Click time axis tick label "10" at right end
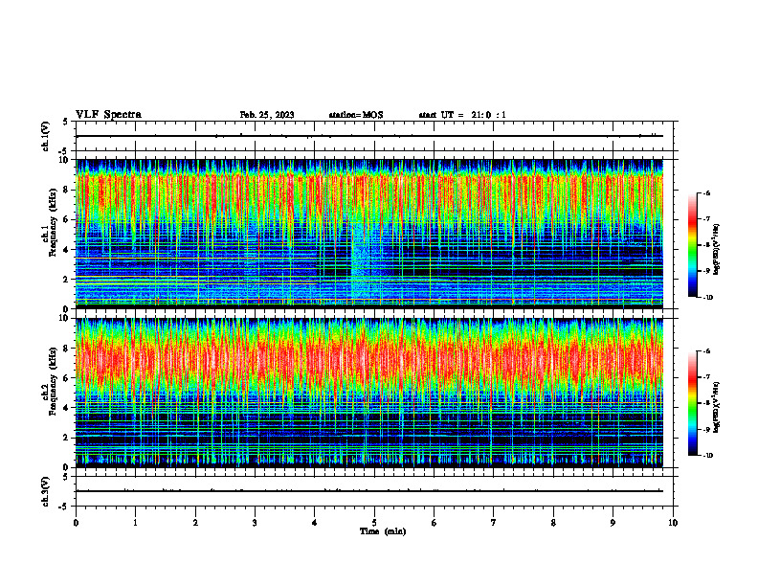This screenshot has width=758, height=586. tap(673, 523)
